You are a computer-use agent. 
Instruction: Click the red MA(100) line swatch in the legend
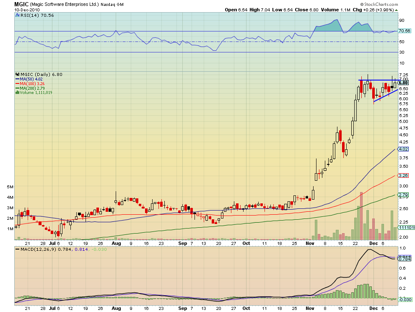pyautogui.click(x=18, y=84)
